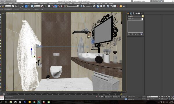Switch to the Freeform ribbon tab
The image size is (174, 104).
coord(8,9)
